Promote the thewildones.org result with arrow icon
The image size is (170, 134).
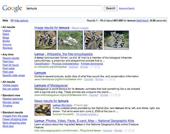111,79
